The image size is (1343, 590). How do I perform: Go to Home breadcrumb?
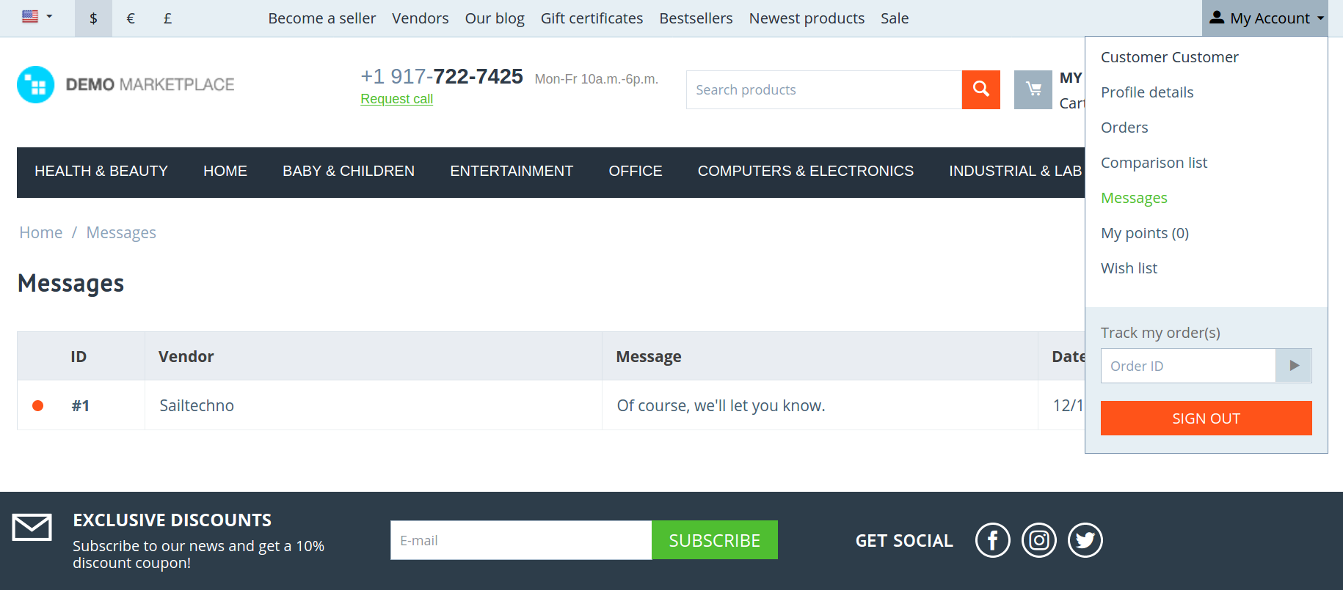41,233
